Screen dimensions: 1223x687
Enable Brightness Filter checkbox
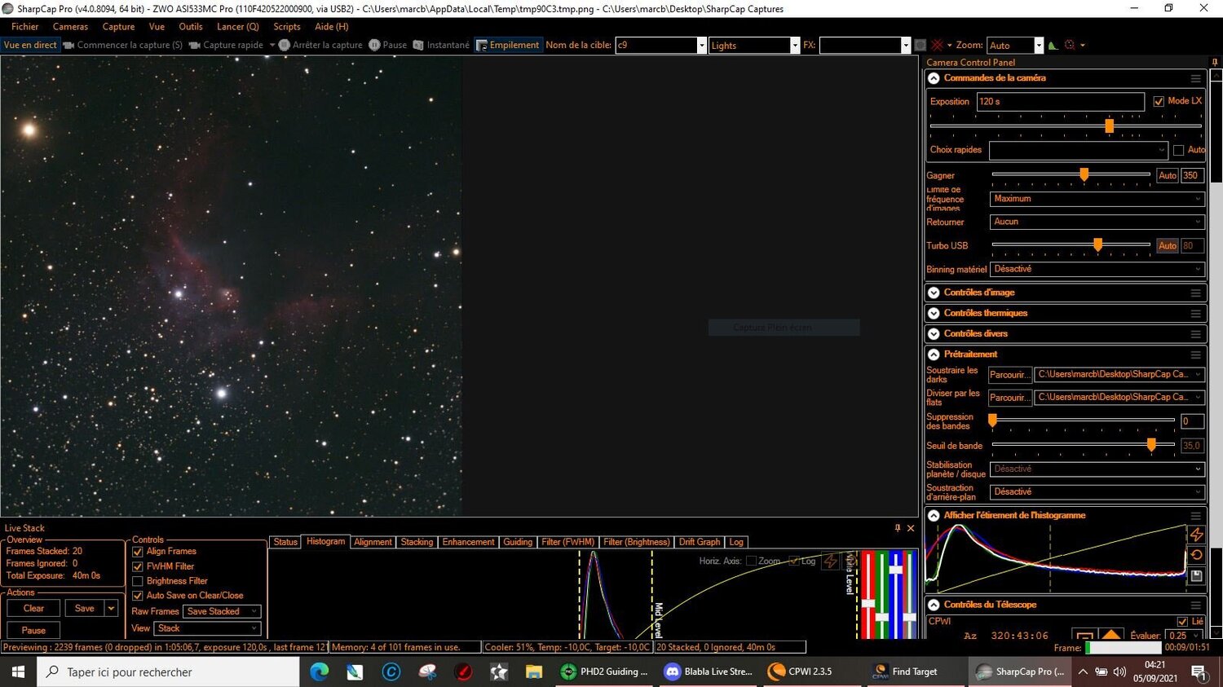pos(138,581)
